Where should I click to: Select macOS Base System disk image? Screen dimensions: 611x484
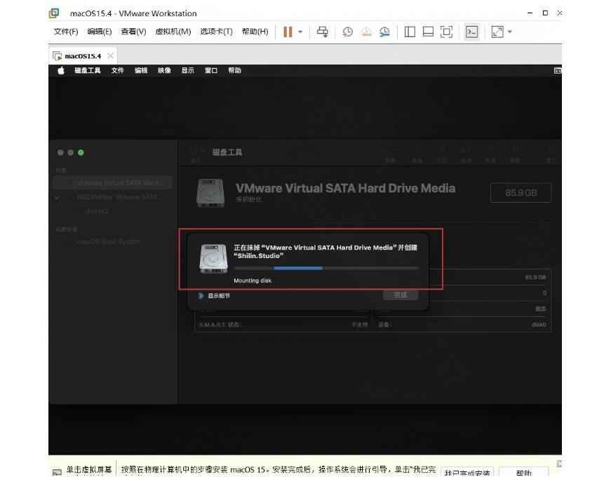click(109, 241)
